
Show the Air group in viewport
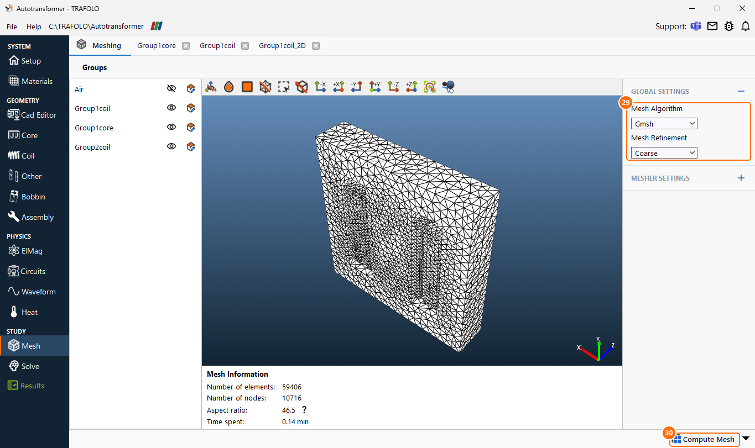[171, 88]
